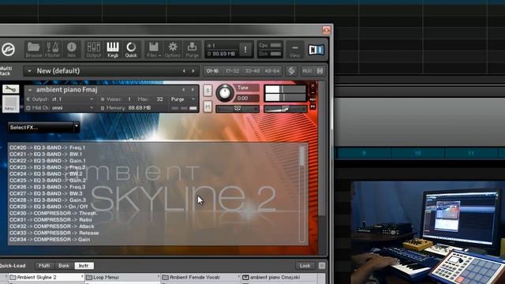Select CC#32 COMPRESSOR Attack entry
Viewport: 505px width, 284px height.
click(52, 226)
